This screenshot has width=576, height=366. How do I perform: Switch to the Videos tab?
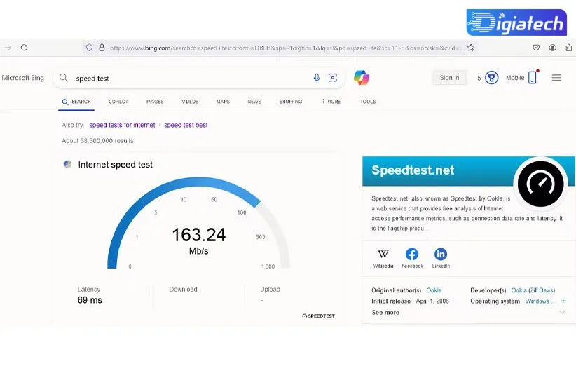(x=190, y=102)
